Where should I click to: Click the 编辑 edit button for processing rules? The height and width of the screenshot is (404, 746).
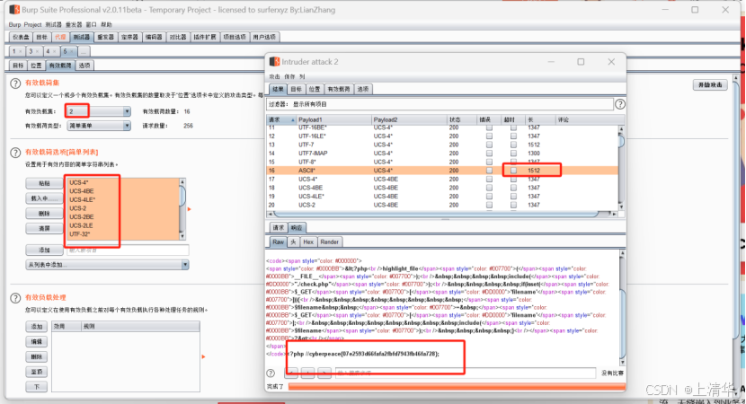tap(37, 342)
